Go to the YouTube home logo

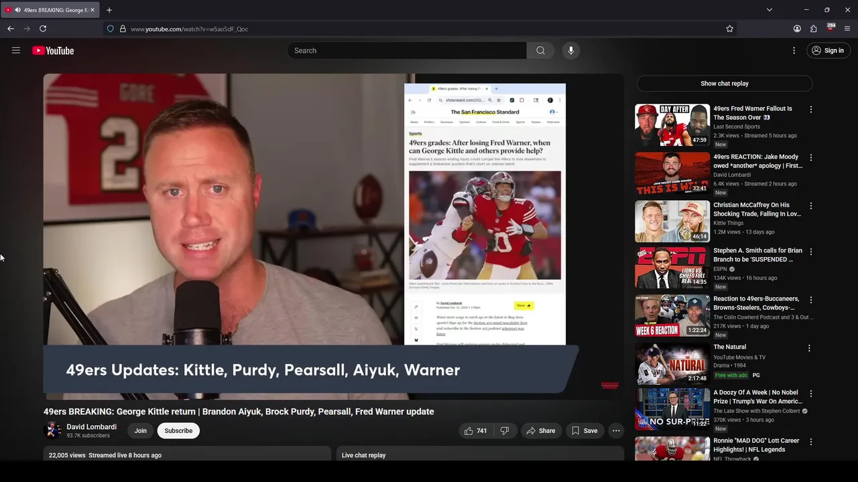click(53, 51)
